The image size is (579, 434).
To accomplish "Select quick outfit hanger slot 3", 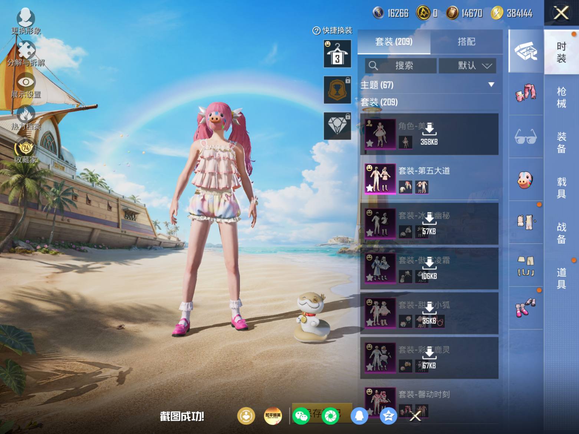I will click(337, 54).
